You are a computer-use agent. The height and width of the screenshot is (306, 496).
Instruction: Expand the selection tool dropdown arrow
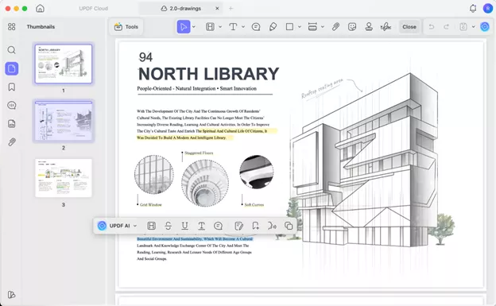[194, 27]
